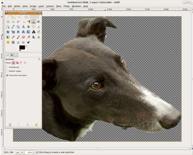Select the Rotate tool
Screen dimensions: 193x155
pyautogui.click(x=8, y=32)
